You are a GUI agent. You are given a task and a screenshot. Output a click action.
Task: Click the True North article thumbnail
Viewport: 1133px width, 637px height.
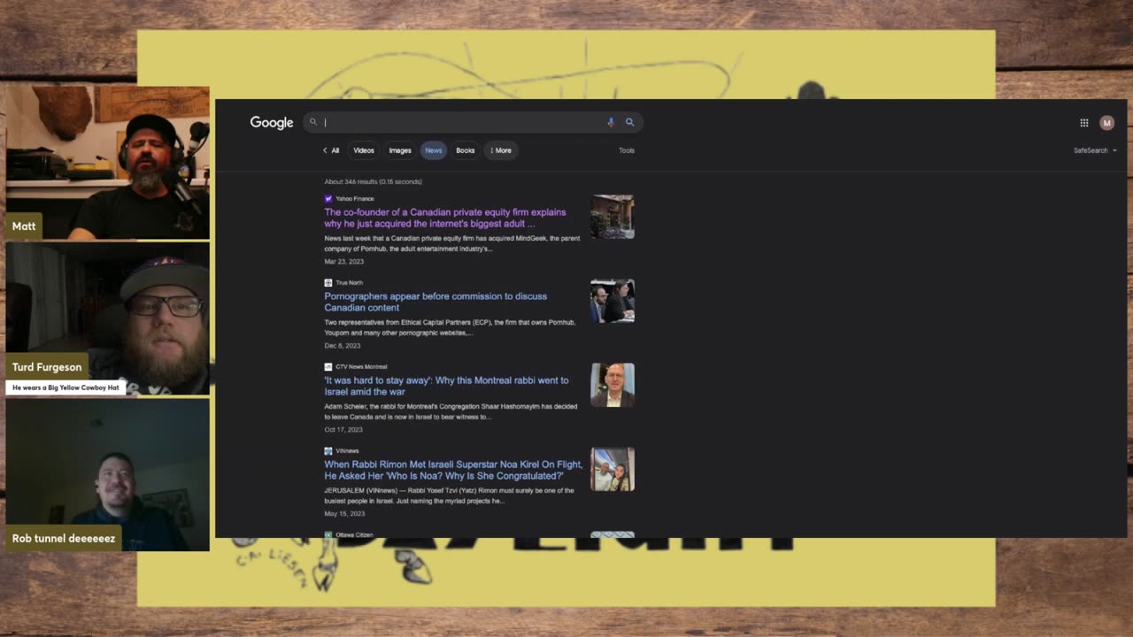[x=613, y=301]
